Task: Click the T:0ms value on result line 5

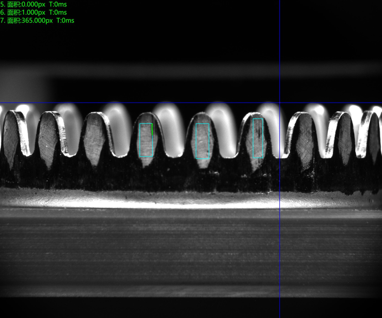Action: [x=57, y=4]
